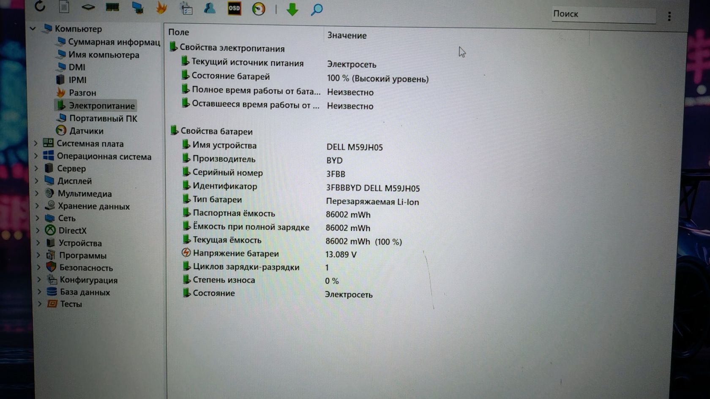The height and width of the screenshot is (399, 710).
Task: Select the Напряжение батареи row
Action: [270, 254]
